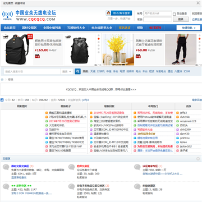Click the red badge under ¥169.00 price

coord(37,56)
